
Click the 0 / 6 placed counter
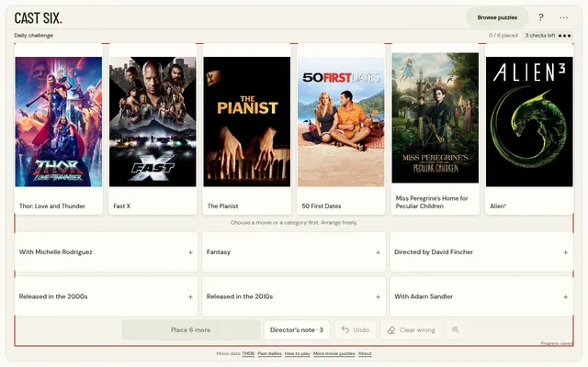point(503,36)
